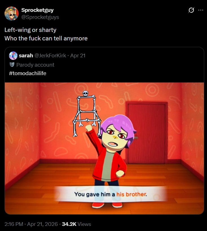Screen dimensions: 207x231
Task: Visit the @Sprocketguys handle
Action: coord(40,17)
